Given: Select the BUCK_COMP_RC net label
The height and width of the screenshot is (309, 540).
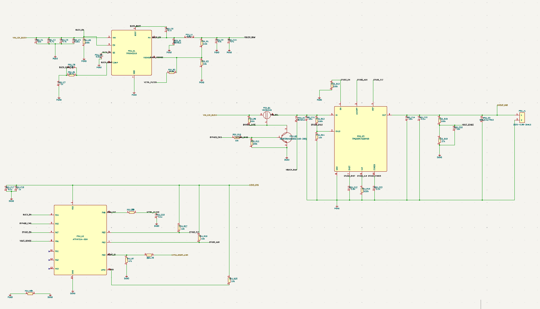Looking at the screenshot, I should tap(66, 67).
